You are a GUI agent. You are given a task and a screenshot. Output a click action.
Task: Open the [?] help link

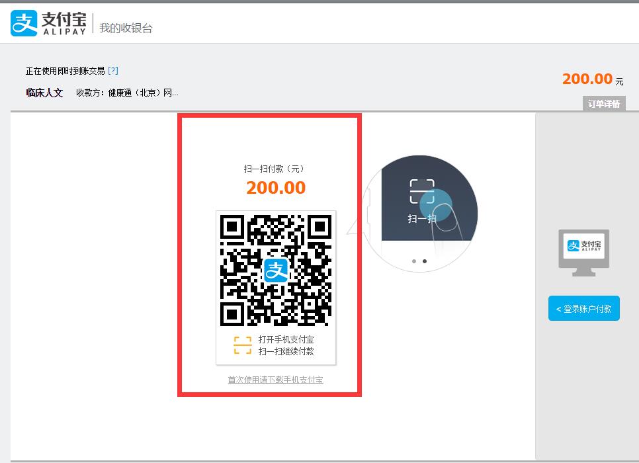coord(113,71)
